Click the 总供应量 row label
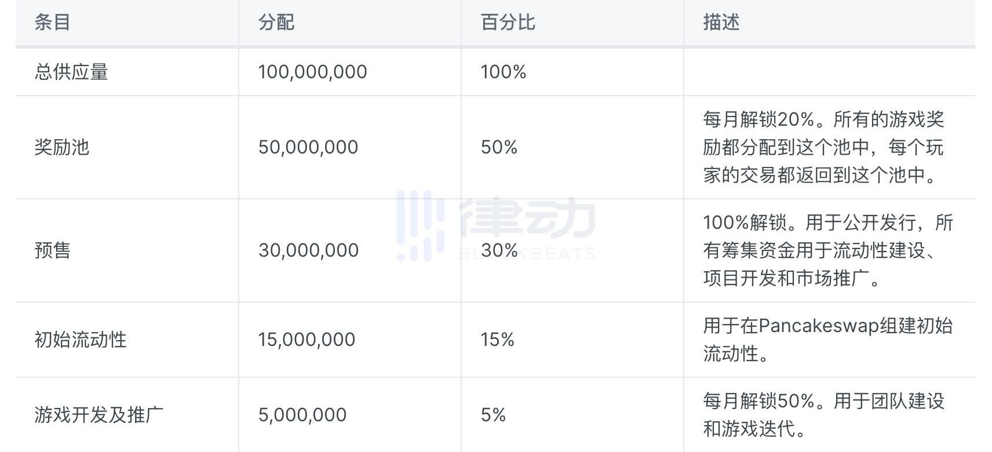The image size is (992, 452). [71, 72]
